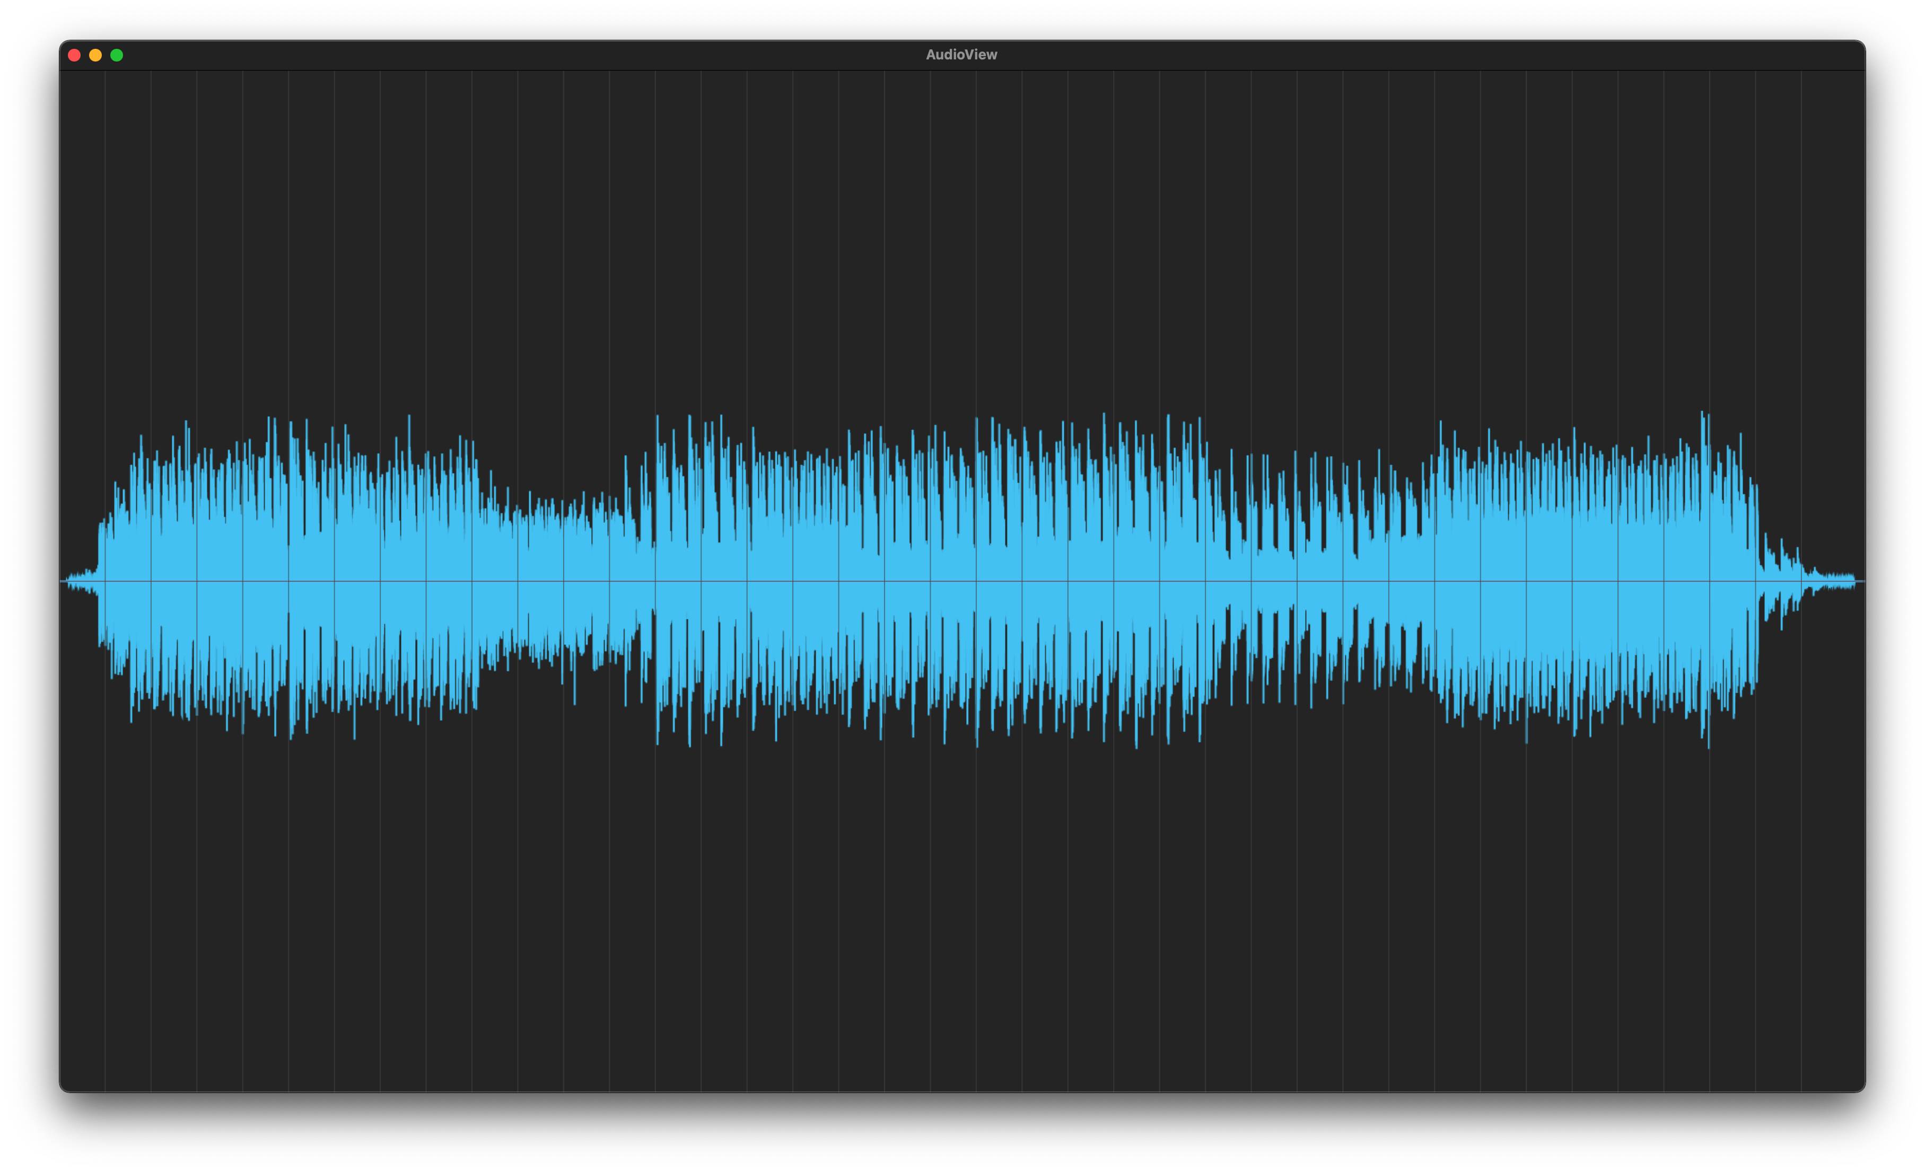1925x1171 pixels.
Task: Click the last vertical gridline on the right
Action: coord(1801,234)
